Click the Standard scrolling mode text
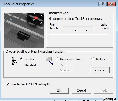The image size is (118, 101). 30,65
